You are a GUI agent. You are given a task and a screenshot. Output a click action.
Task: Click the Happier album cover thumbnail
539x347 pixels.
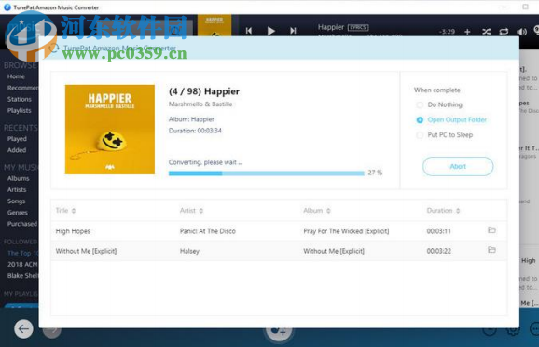tap(110, 130)
